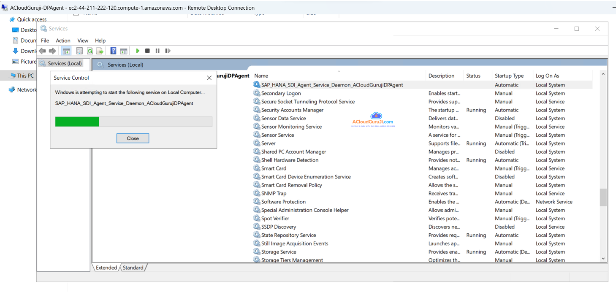This screenshot has width=616, height=292.
Task: Click the Properties toolbar icon
Action: [x=79, y=51]
